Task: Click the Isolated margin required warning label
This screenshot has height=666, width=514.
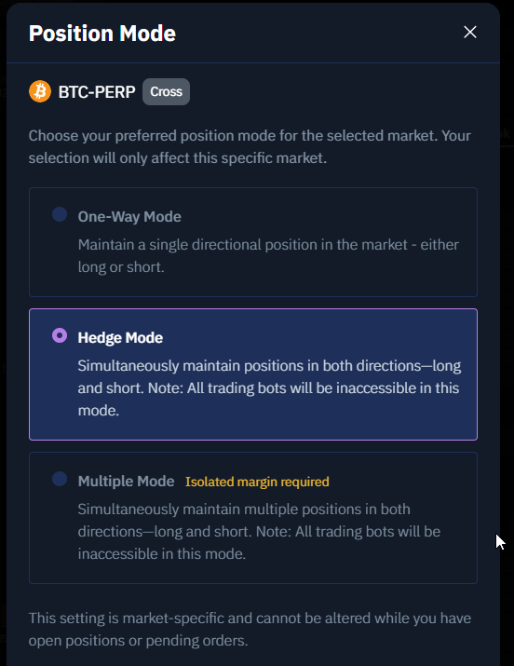Action: pos(257,482)
